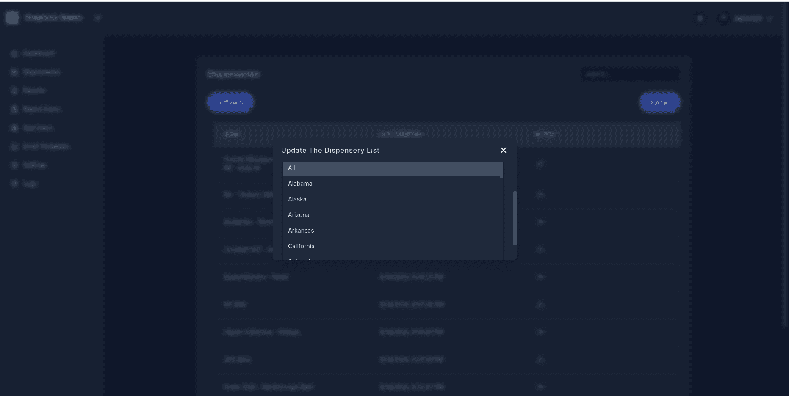The width and height of the screenshot is (789, 396).
Task: Select Arizona from the state options
Action: point(393,215)
